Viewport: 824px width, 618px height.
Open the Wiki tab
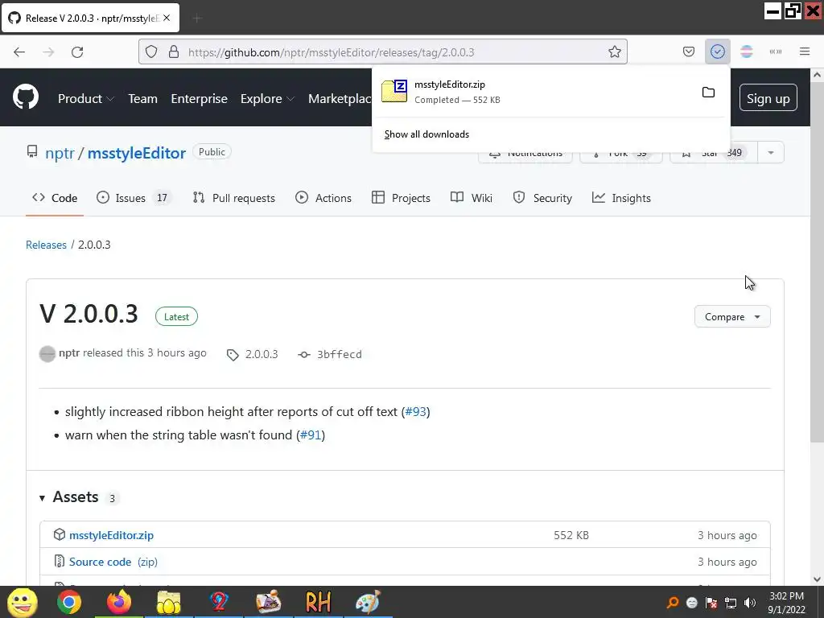tap(472, 198)
